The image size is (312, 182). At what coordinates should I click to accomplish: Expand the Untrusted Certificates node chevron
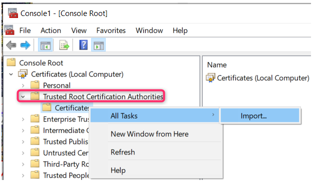coord(23,153)
